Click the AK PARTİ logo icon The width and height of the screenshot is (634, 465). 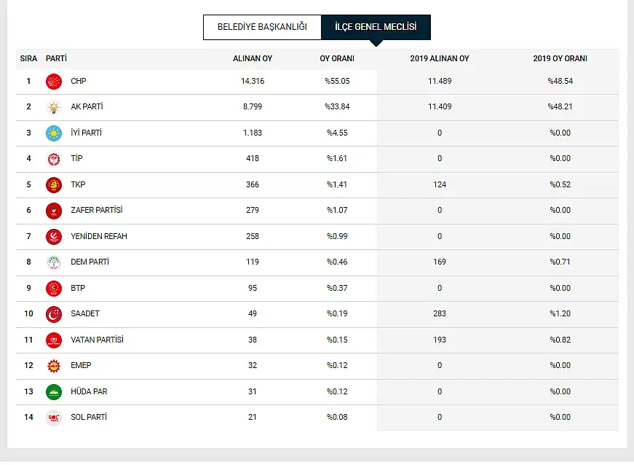pyautogui.click(x=54, y=107)
